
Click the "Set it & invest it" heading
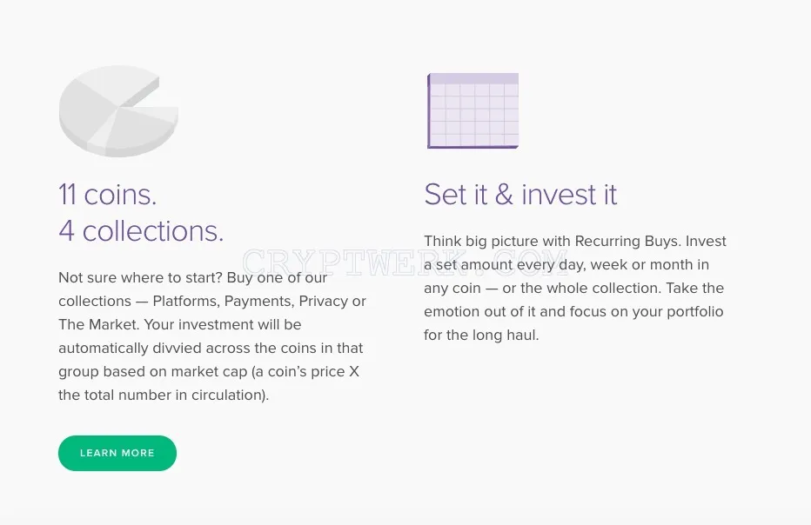pyautogui.click(x=520, y=195)
